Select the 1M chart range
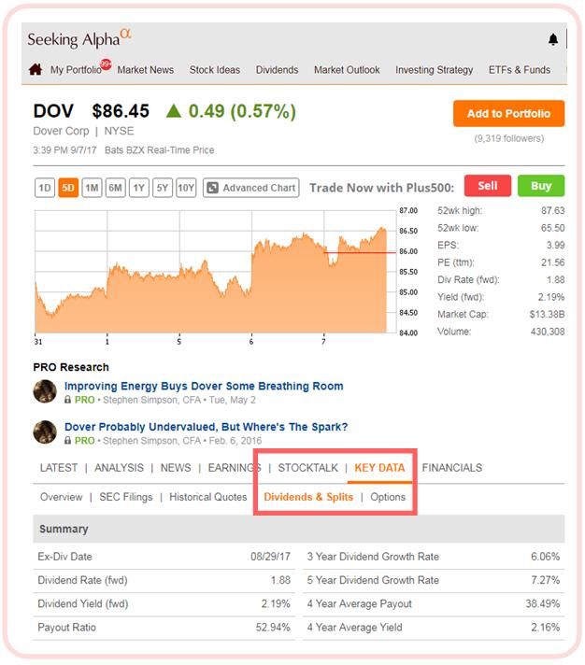 (x=92, y=188)
